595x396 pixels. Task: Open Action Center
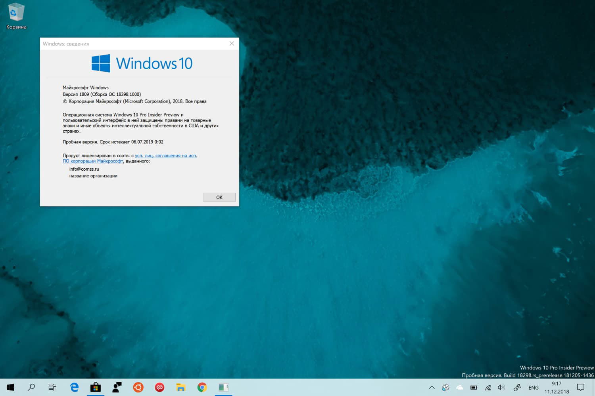point(581,388)
